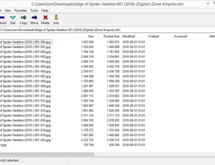Select file 001-012.jpg

[25, 101]
